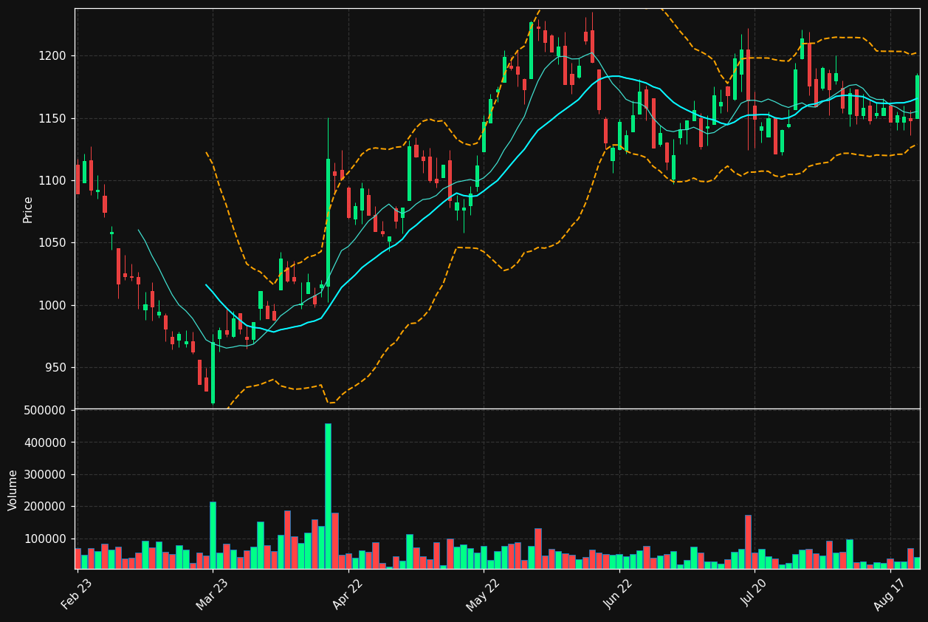
Task: Click the green volume bar at Mar 23
Action: pos(213,536)
